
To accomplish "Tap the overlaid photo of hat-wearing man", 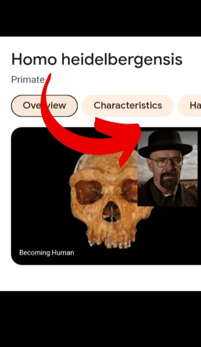I will tap(167, 168).
